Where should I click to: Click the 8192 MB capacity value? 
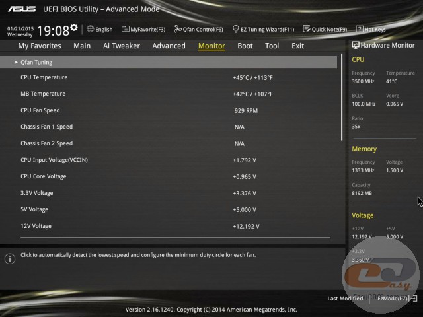tap(362, 193)
